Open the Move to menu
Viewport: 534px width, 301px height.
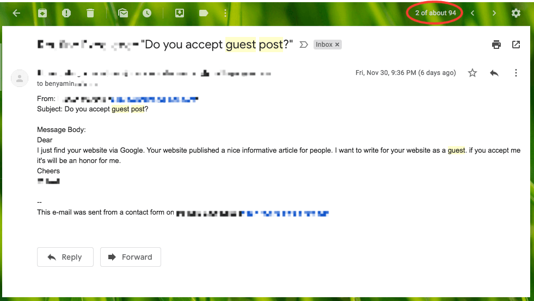tap(180, 13)
